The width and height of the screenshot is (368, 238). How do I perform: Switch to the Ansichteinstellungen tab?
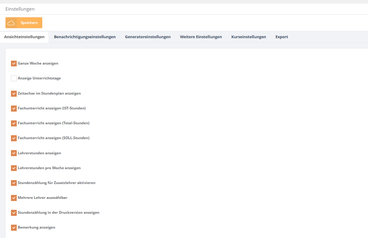coord(24,37)
